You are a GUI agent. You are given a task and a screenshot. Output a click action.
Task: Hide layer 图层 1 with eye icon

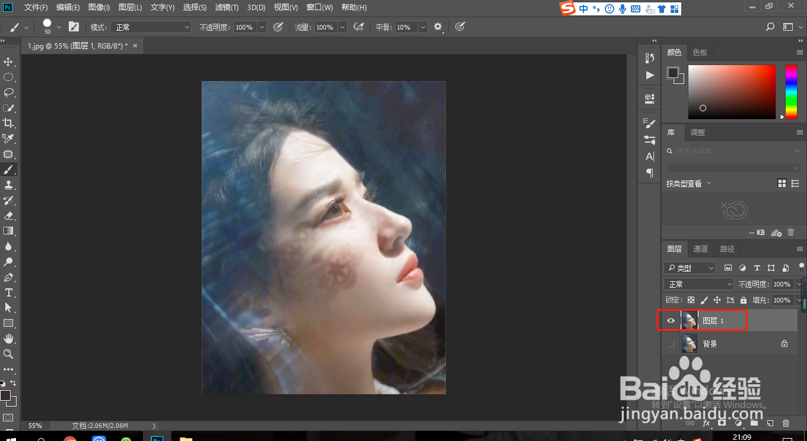[x=671, y=321]
